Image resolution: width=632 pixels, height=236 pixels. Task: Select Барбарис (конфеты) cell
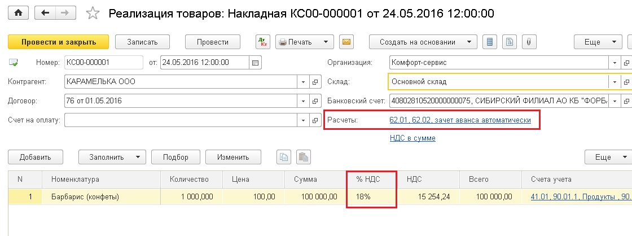101,197
